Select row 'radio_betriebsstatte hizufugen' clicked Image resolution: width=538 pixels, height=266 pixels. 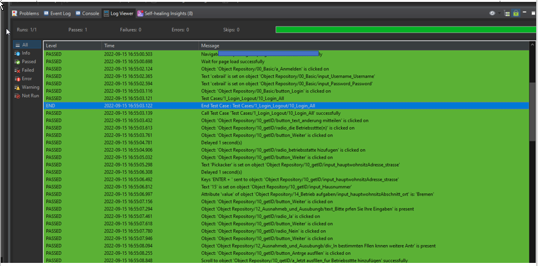click(x=287, y=150)
